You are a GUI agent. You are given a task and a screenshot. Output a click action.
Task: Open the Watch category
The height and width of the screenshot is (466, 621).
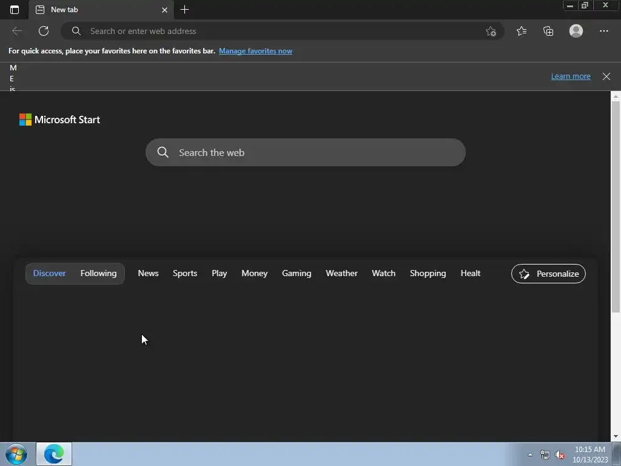point(383,274)
